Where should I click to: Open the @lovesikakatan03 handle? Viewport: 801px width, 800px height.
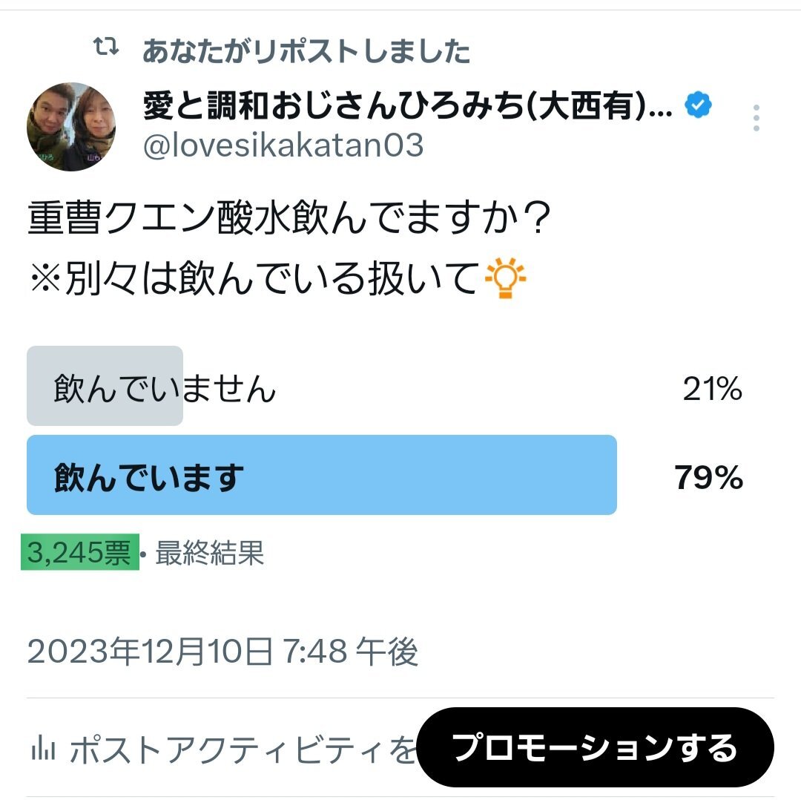[x=283, y=146]
